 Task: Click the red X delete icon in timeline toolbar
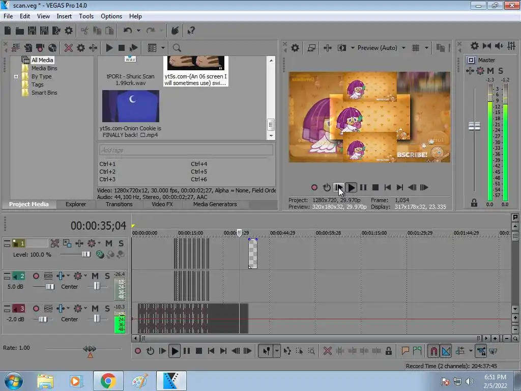click(x=327, y=351)
